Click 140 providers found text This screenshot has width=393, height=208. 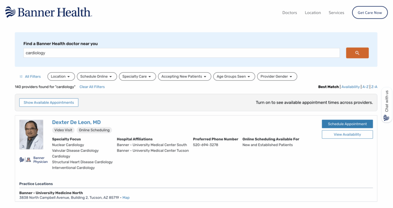(x=45, y=87)
